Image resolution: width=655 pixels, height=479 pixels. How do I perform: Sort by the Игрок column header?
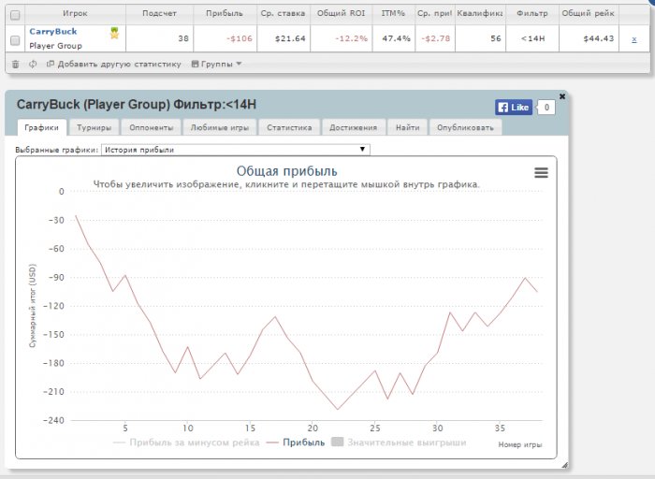click(x=75, y=13)
